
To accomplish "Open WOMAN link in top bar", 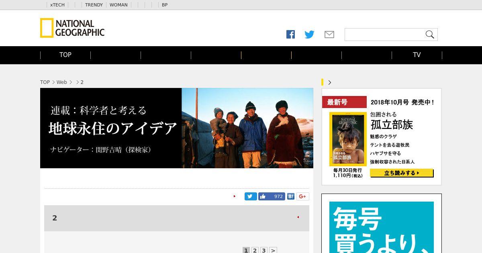I will coord(118,5).
